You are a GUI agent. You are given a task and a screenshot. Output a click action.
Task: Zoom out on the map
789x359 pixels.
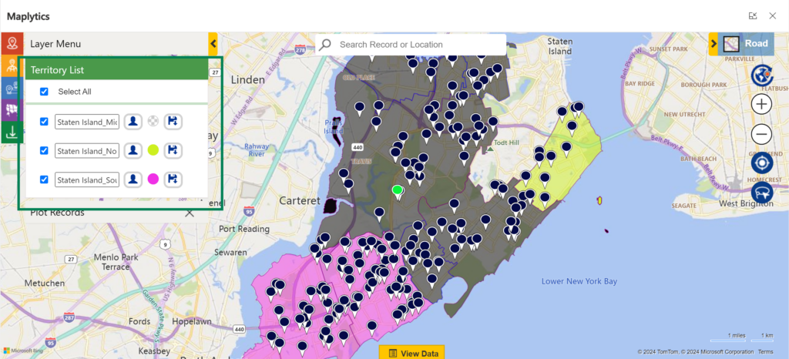click(x=761, y=134)
